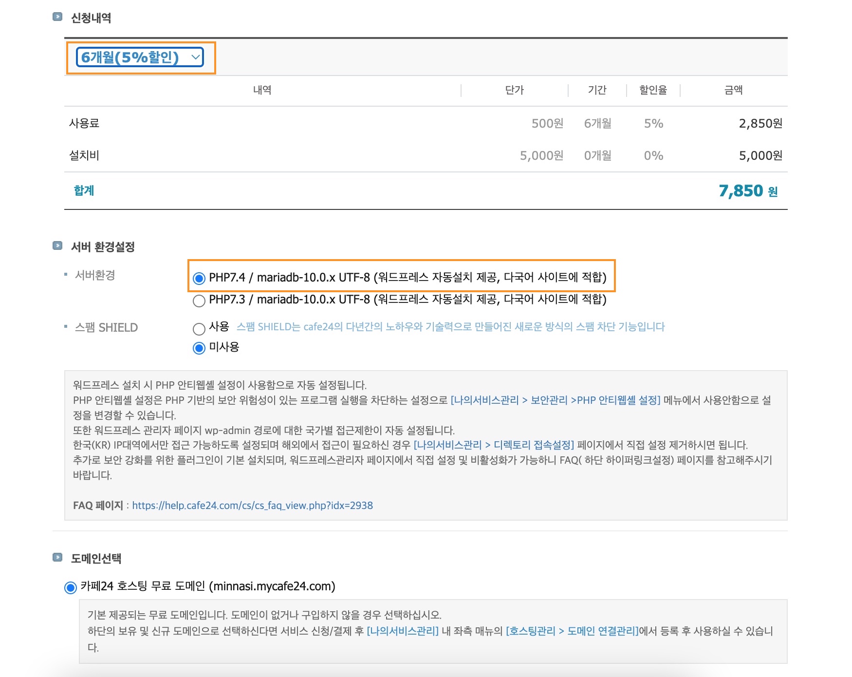Enable 스팸 SHIELD with 사용 option
The width and height of the screenshot is (852, 677).
pyautogui.click(x=199, y=329)
